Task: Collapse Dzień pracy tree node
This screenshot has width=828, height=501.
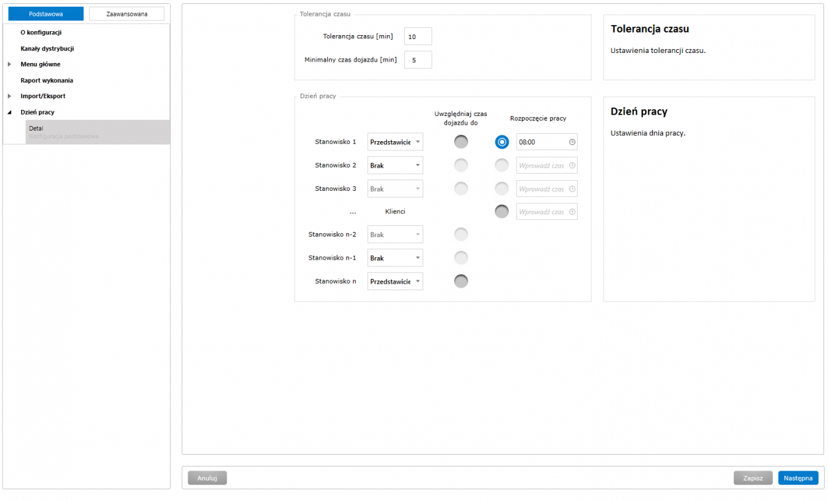Action: 9,113
